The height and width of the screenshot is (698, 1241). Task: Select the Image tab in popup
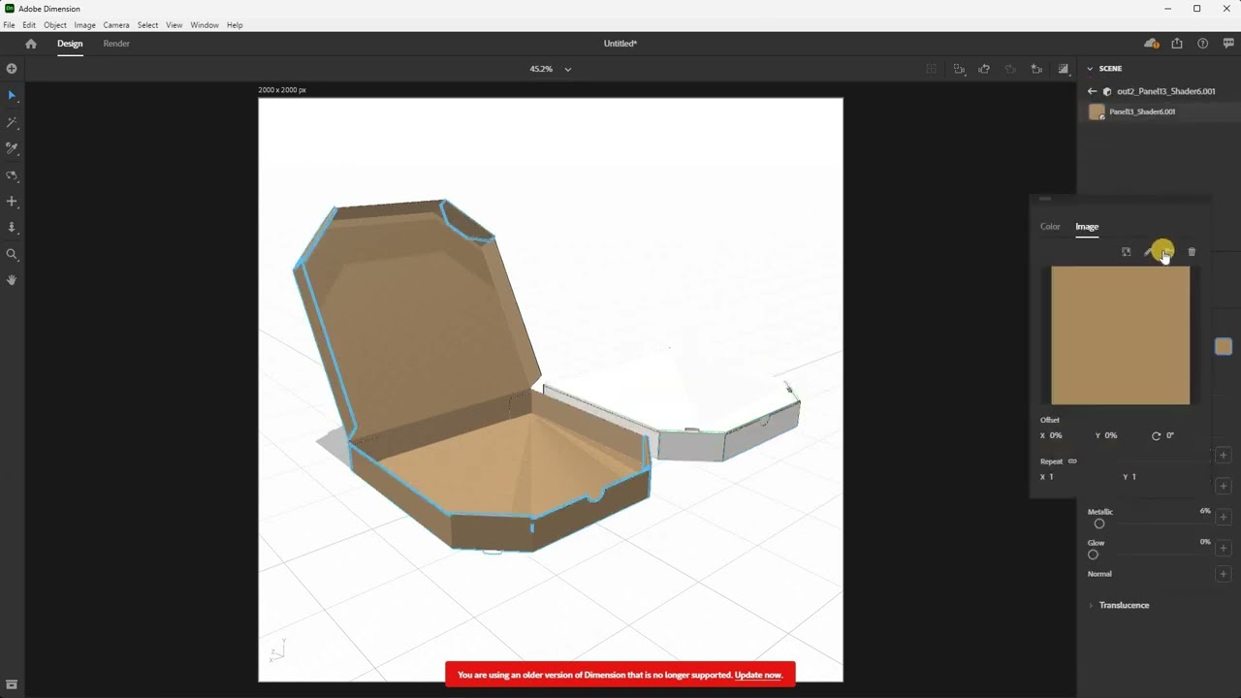click(x=1087, y=227)
